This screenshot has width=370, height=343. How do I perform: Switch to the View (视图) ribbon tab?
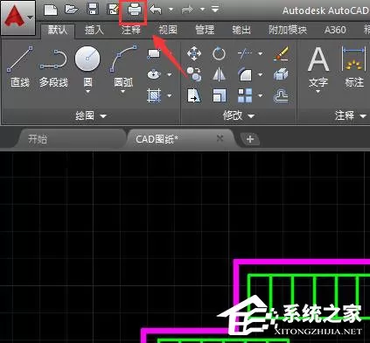click(x=168, y=30)
